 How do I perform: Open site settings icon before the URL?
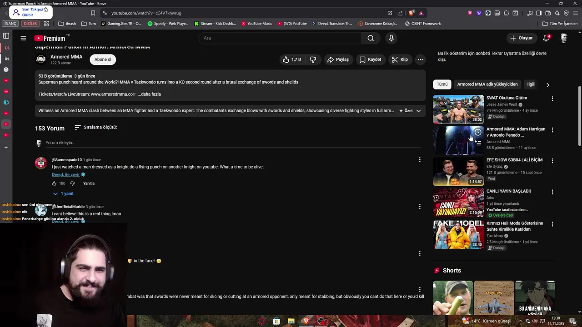(105, 13)
